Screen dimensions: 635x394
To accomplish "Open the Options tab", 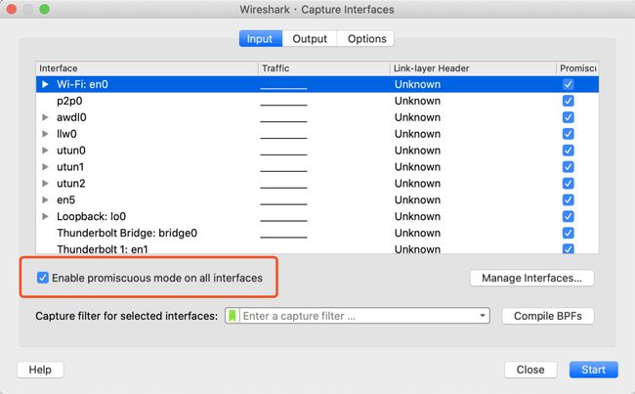I will tap(366, 39).
